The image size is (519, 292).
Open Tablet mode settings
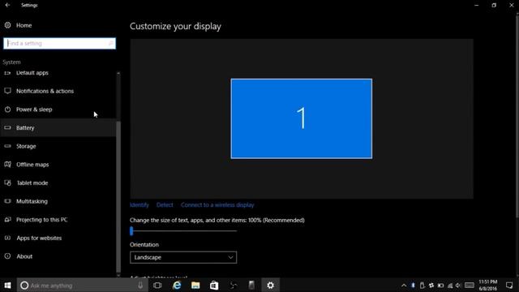32,182
